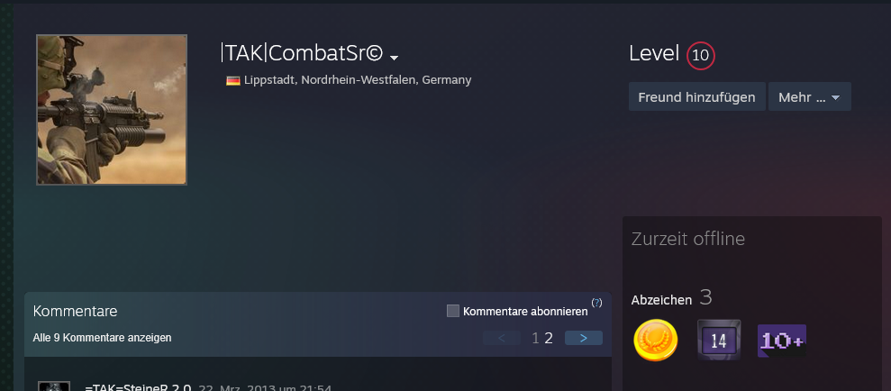Click the soldier profile avatar image

112,110
